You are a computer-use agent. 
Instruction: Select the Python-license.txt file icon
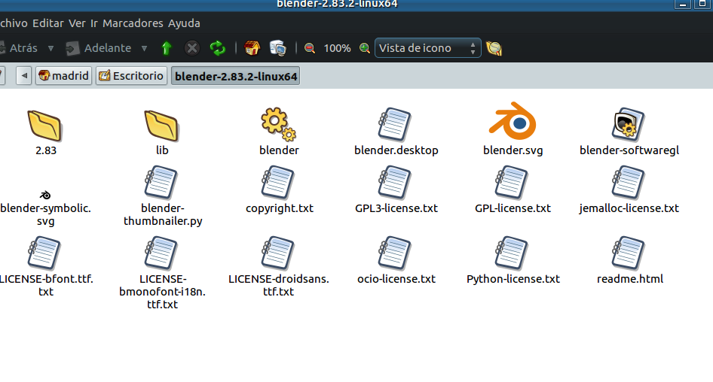point(511,253)
